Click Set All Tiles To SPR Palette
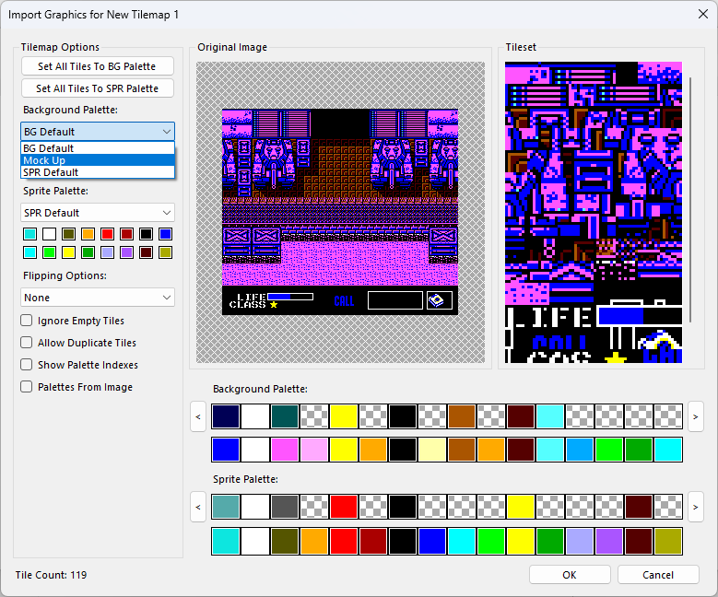 pyautogui.click(x=97, y=88)
